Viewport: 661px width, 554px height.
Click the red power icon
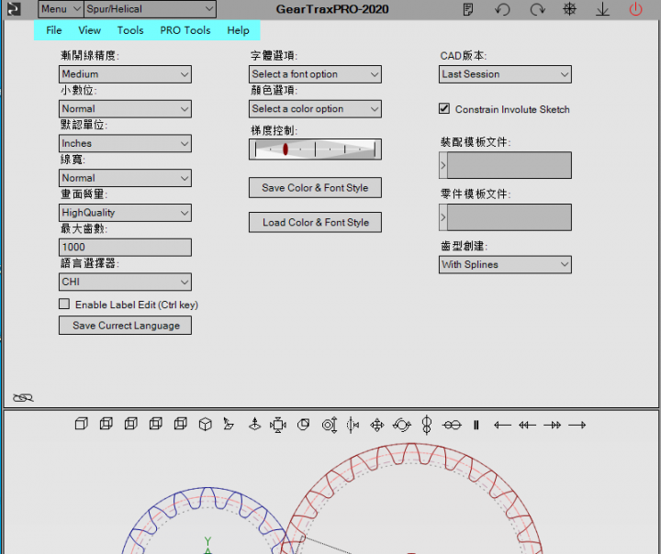635,10
